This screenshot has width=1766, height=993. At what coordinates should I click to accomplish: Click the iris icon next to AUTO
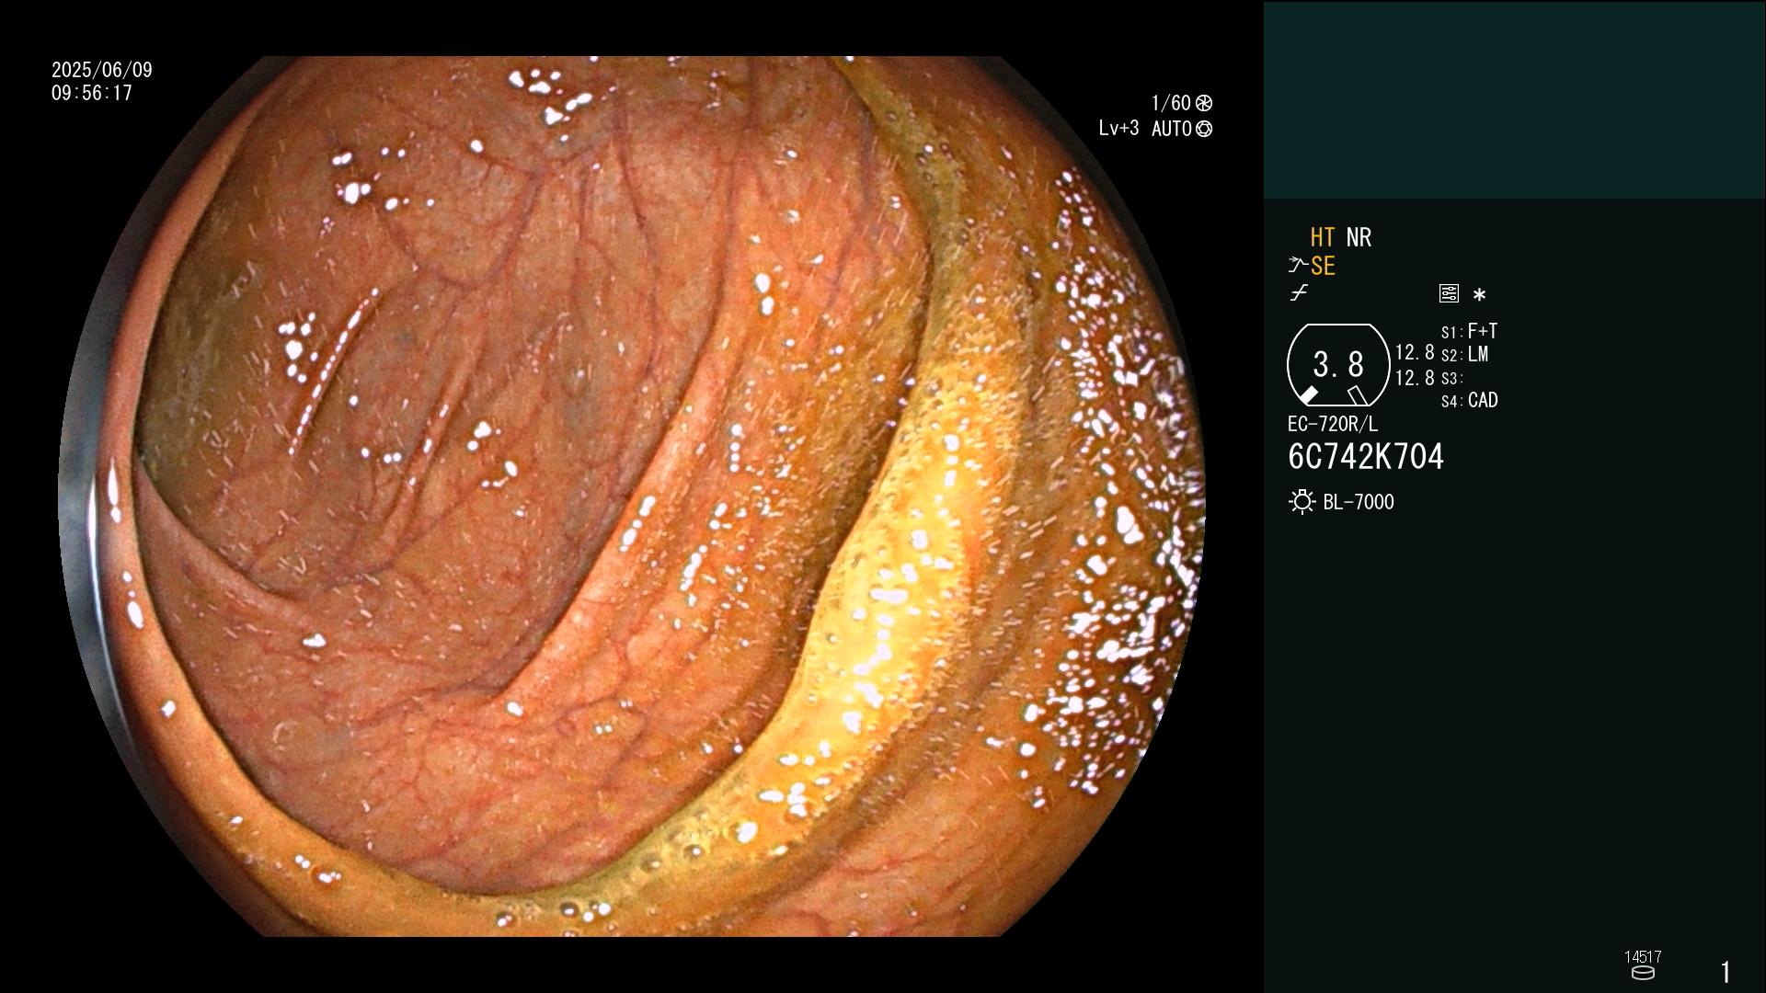point(1204,129)
